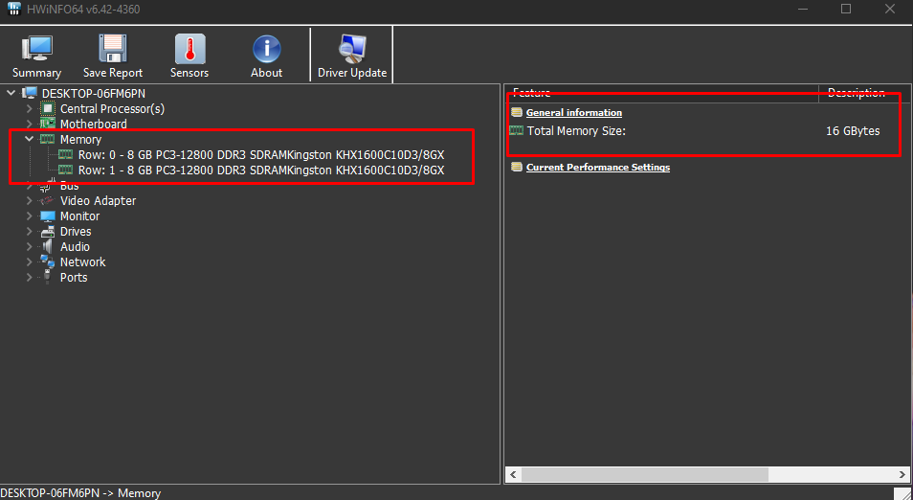Viewport: 913px width, 500px height.
Task: Click the Total Memory Size label
Action: tap(576, 131)
